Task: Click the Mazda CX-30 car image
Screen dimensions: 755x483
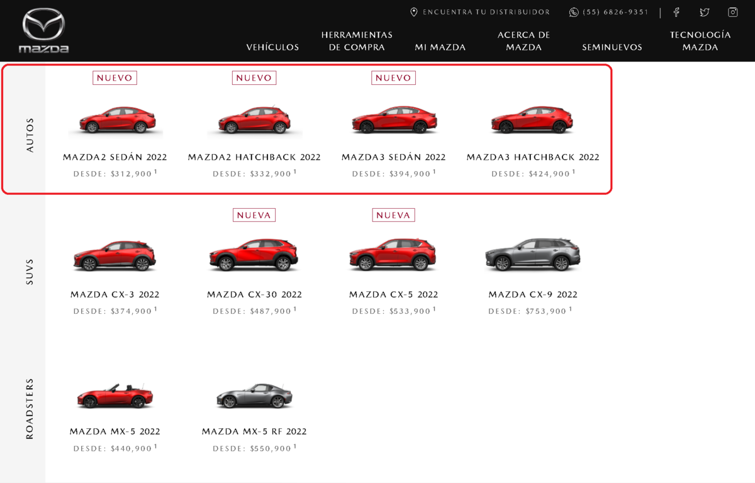Action: click(x=254, y=255)
